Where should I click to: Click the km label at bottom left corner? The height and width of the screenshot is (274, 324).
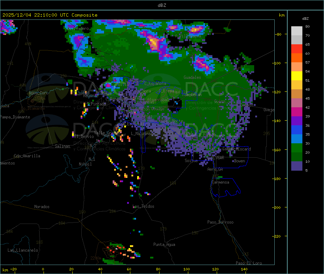(5, 270)
